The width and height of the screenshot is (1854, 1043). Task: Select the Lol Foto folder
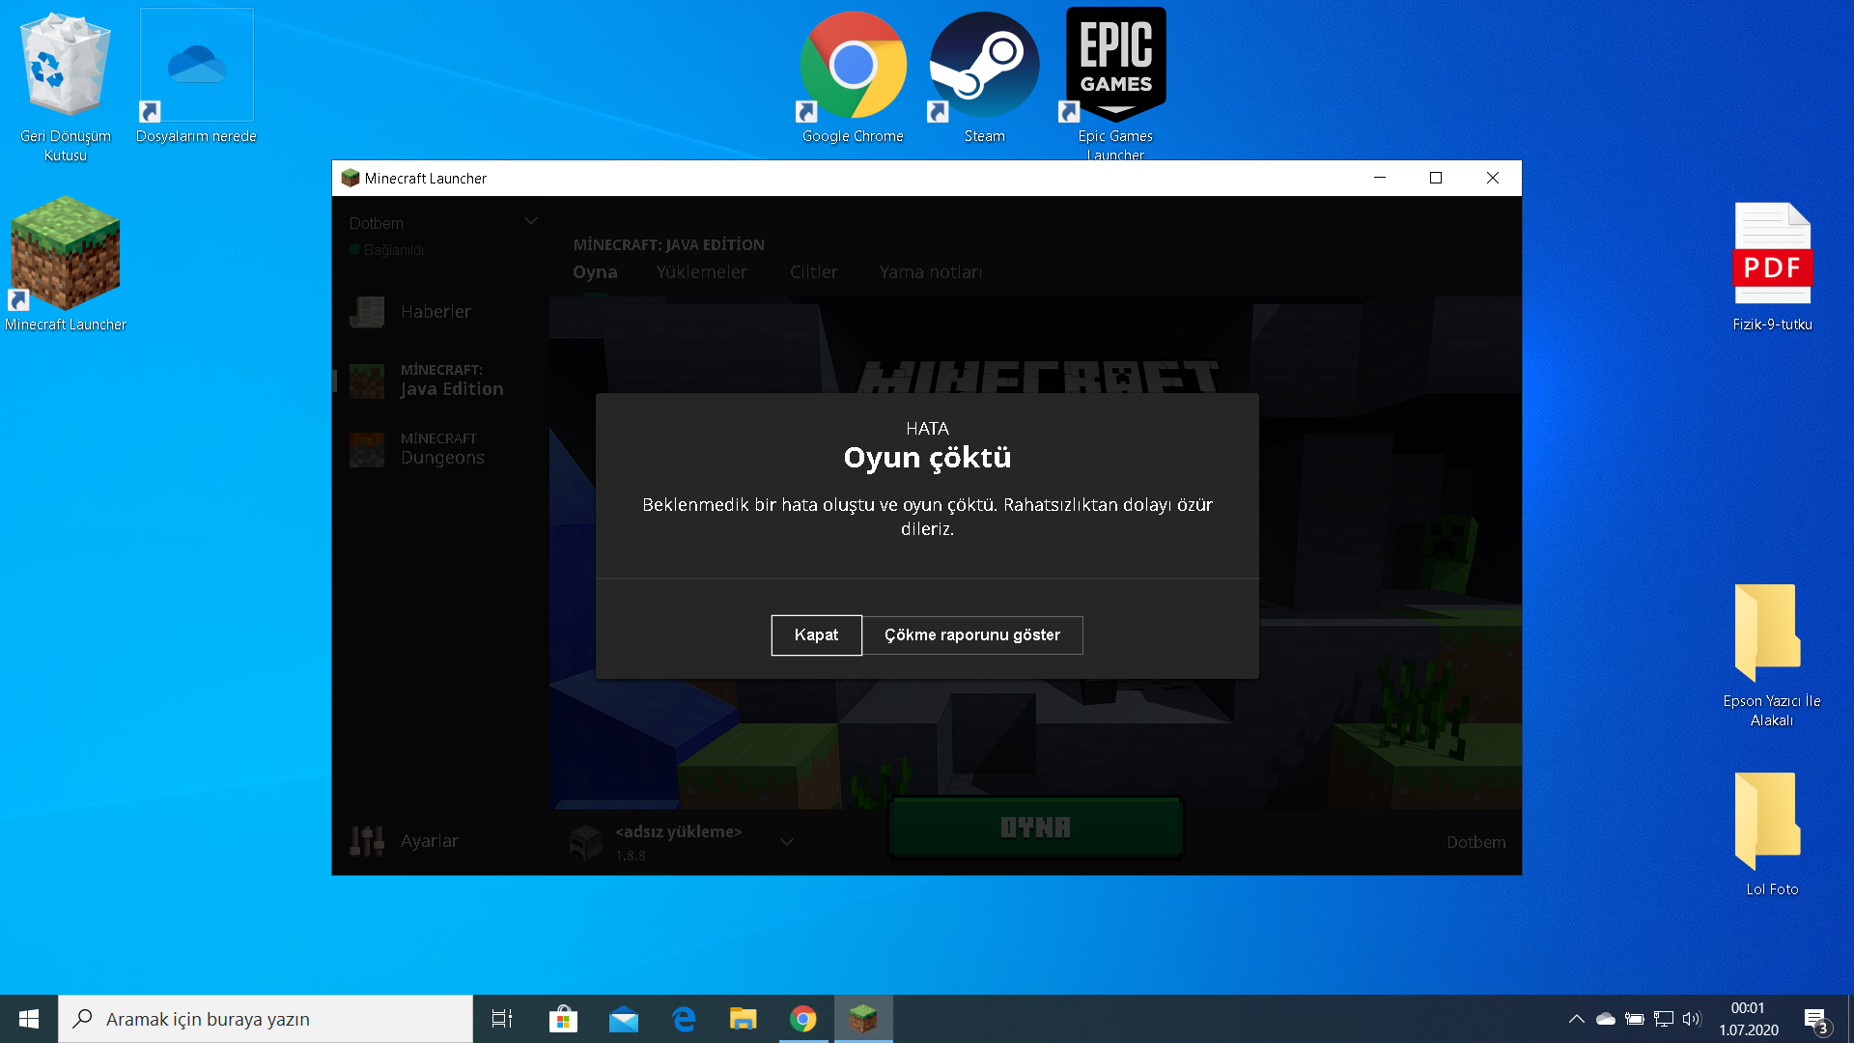[x=1772, y=834]
